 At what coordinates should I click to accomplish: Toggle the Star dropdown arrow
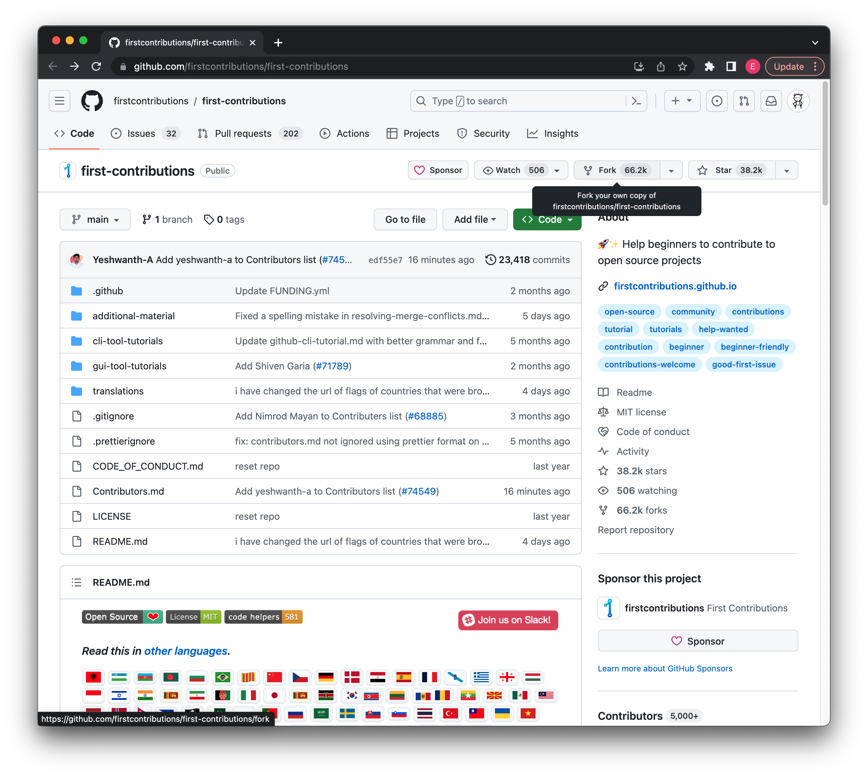(787, 170)
